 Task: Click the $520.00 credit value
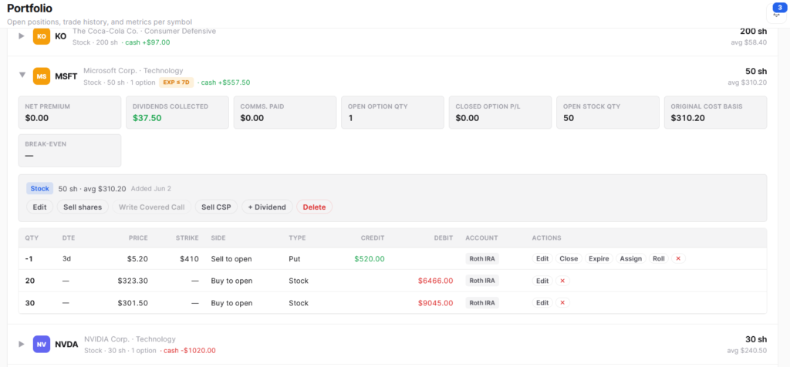click(x=370, y=259)
